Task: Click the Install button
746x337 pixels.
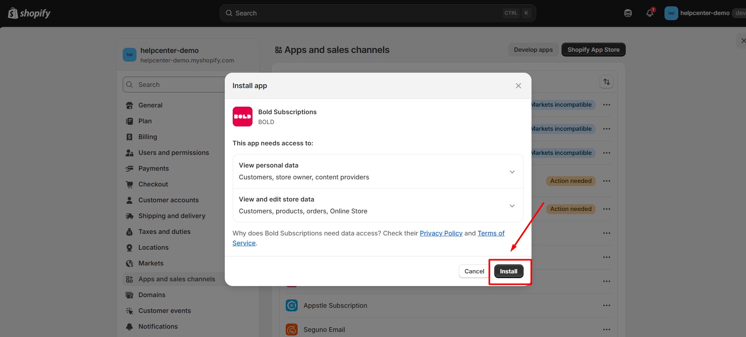Action: click(509, 271)
